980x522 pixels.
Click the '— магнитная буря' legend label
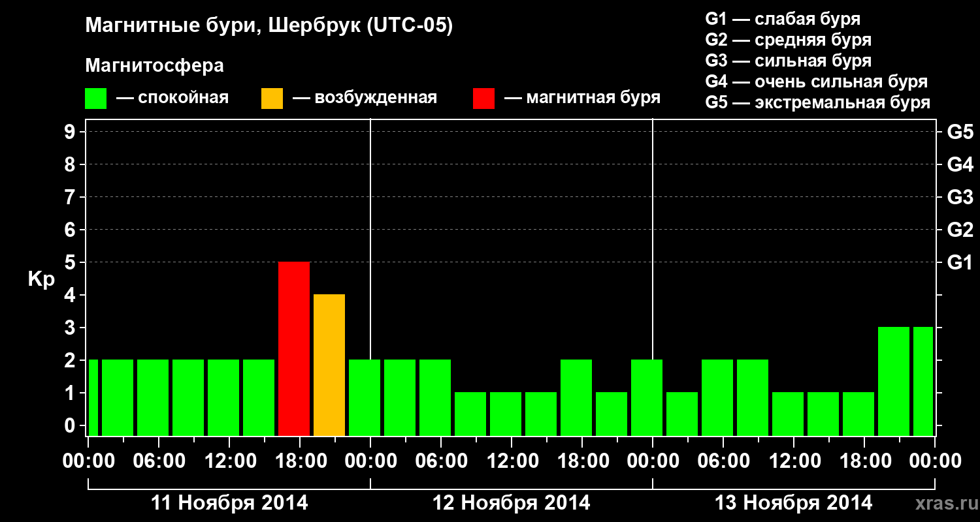[583, 99]
